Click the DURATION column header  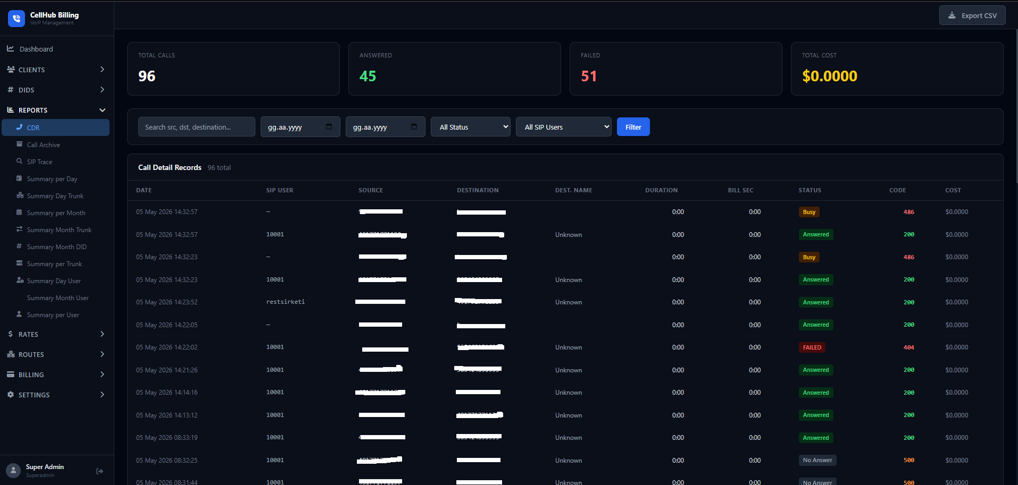661,190
